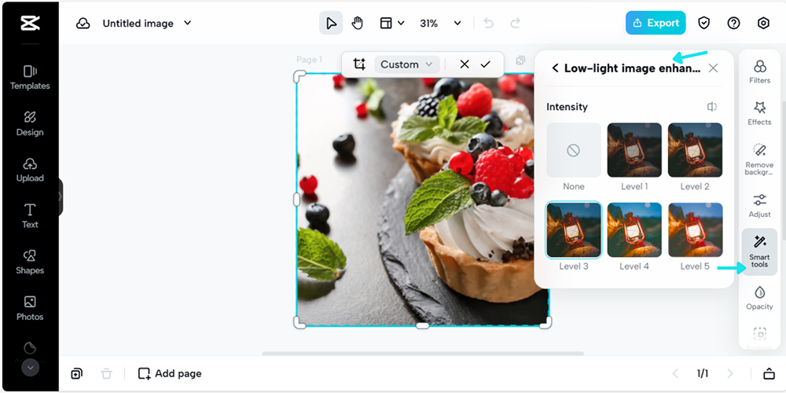Open the Adjust tool

(x=759, y=205)
